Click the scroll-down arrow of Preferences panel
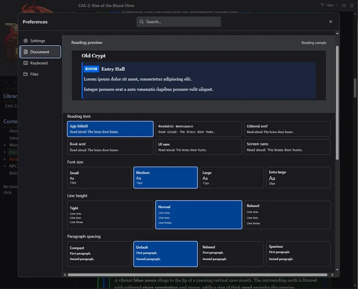This screenshot has height=289, width=358. 337,270
